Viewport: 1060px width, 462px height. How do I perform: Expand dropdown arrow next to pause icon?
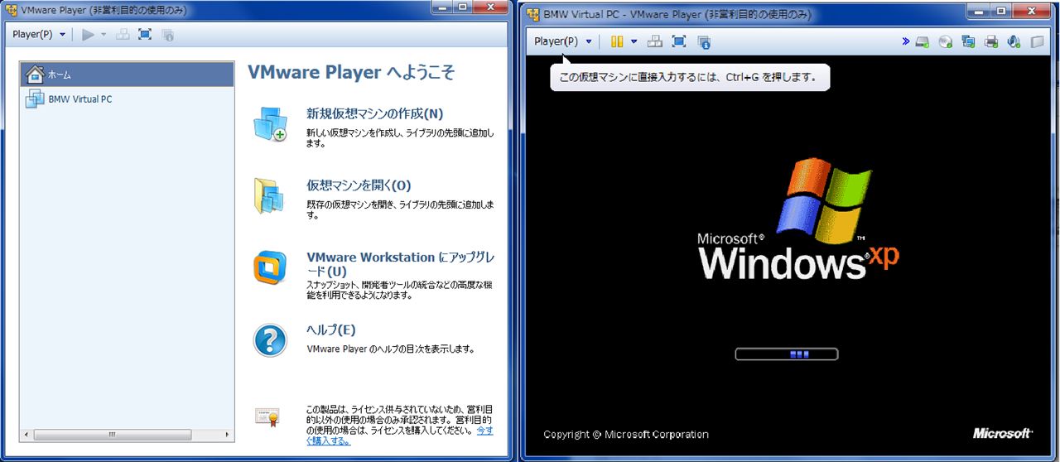pos(634,41)
